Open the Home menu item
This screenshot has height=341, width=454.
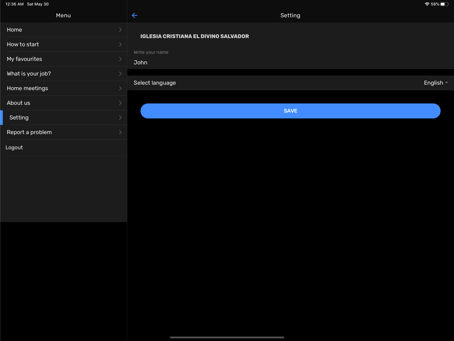64,30
